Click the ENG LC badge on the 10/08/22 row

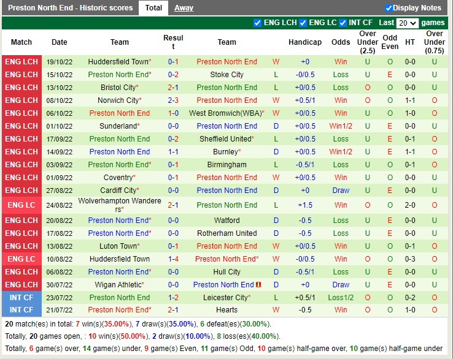21,259
